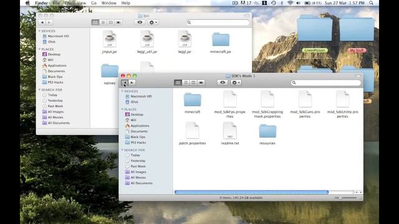Open the Help menu
Viewport: 399px width, 224px height.
[126, 3]
